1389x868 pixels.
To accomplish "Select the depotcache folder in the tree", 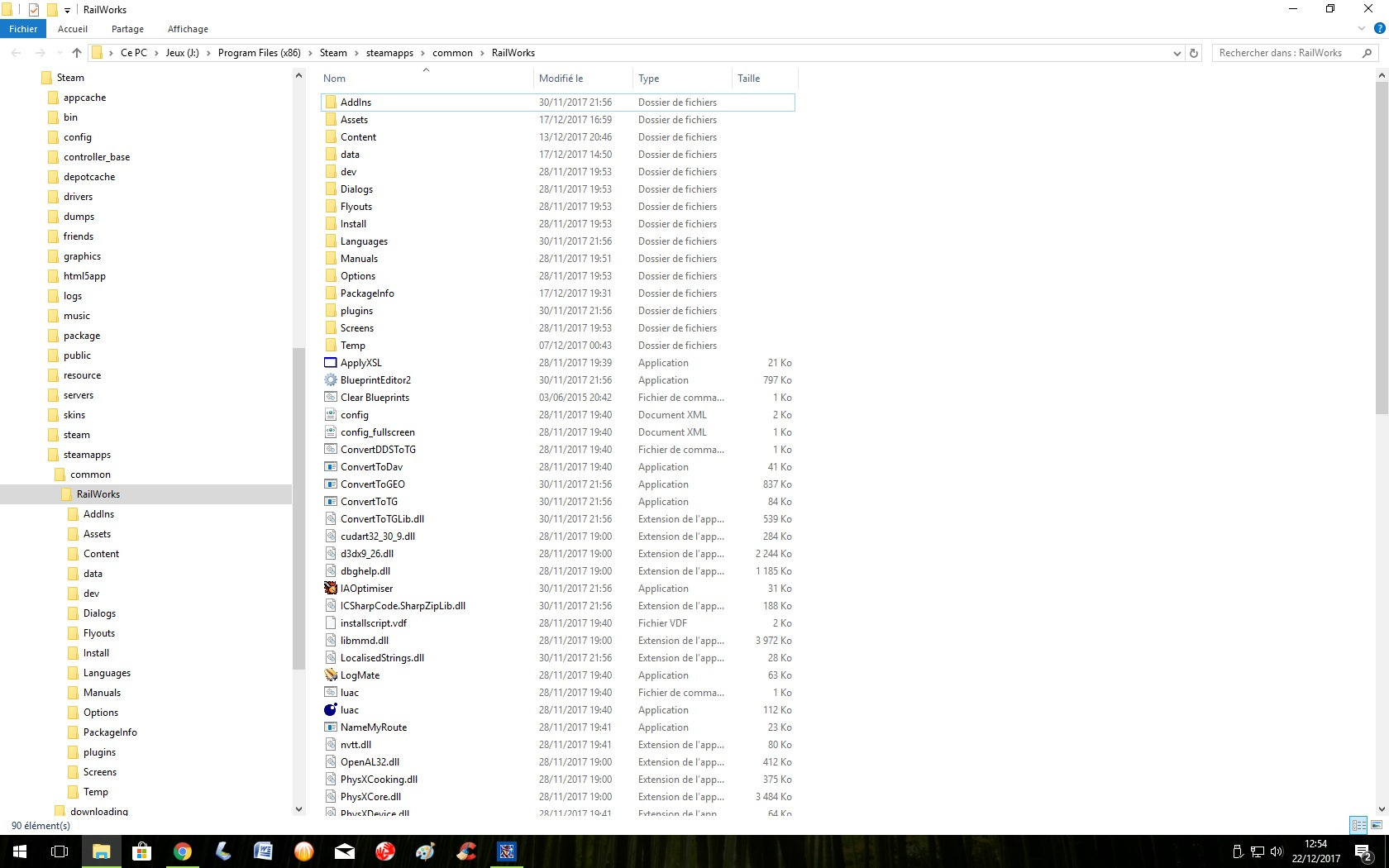I will [x=89, y=177].
